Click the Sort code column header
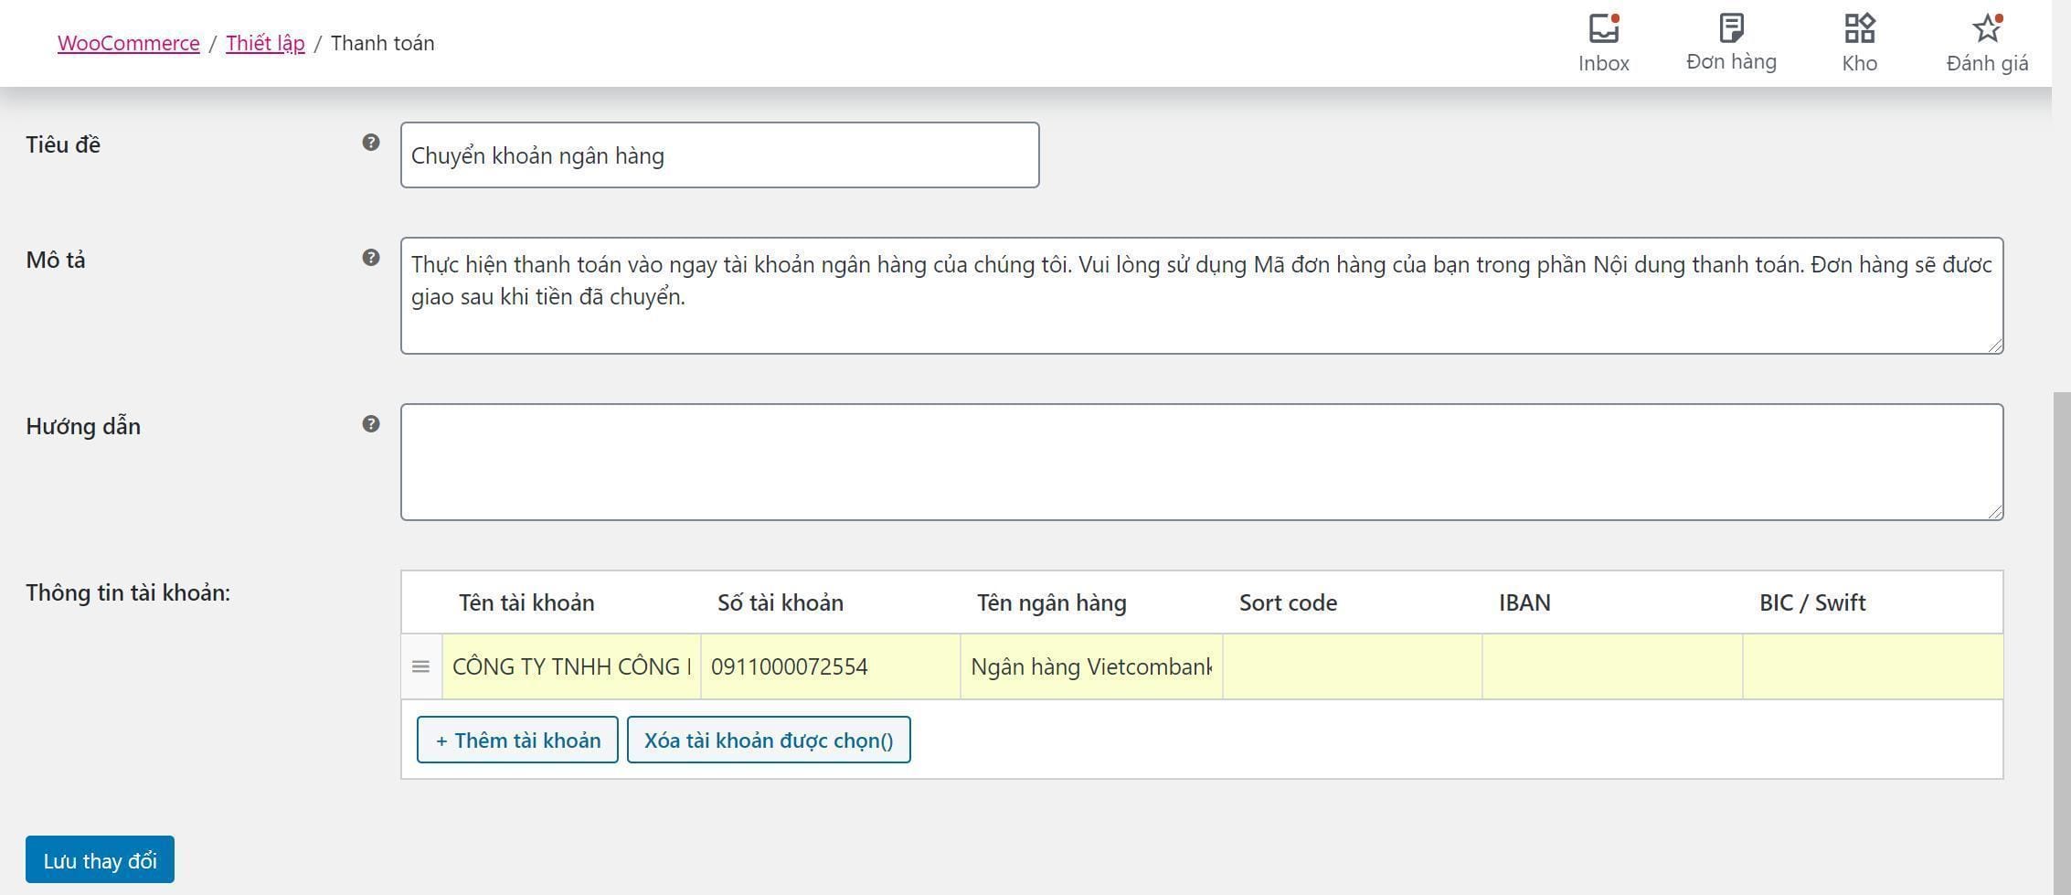Image resolution: width=2071 pixels, height=895 pixels. (x=1288, y=602)
